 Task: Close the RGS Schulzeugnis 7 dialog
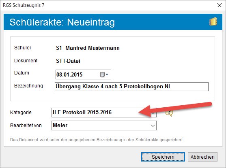(220, 5)
